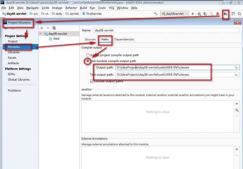Open Project Structure toolbar icon
243x169 pixels.
pos(225,14)
